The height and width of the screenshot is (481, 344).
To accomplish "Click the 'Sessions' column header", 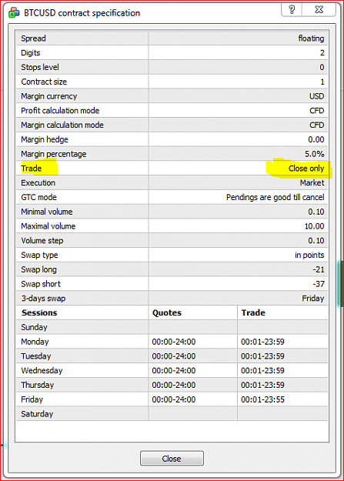I will tap(39, 312).
